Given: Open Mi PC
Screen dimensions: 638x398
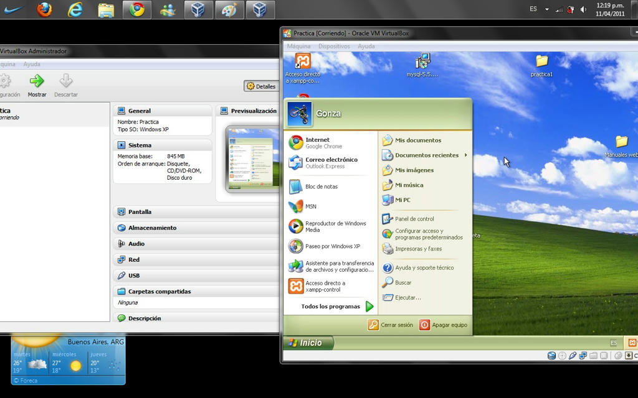Looking at the screenshot, I should click(x=425, y=200).
